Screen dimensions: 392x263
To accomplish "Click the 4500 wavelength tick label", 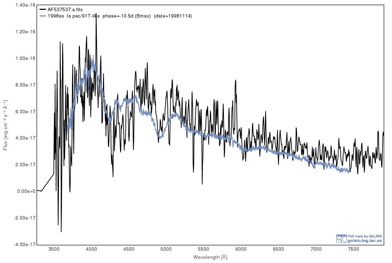I will coord(129,249).
